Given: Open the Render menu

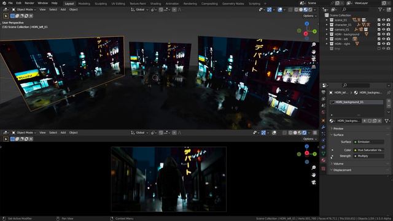Looking at the screenshot, I should (x=29, y=3).
